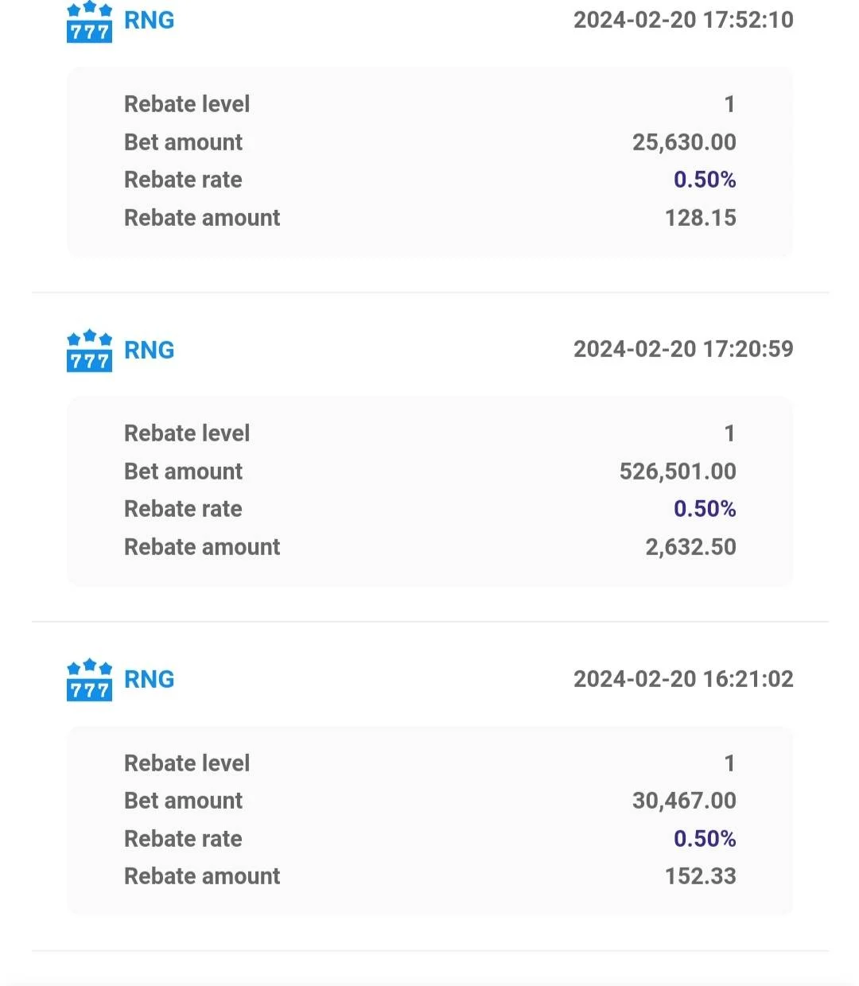Select the RNG label in the 16:21:02 entry

pyautogui.click(x=150, y=679)
